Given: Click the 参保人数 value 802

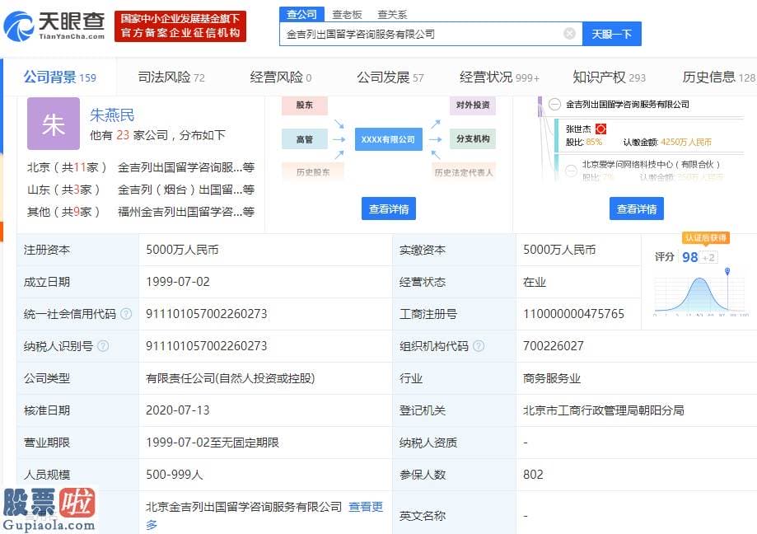Looking at the screenshot, I should (x=533, y=474).
